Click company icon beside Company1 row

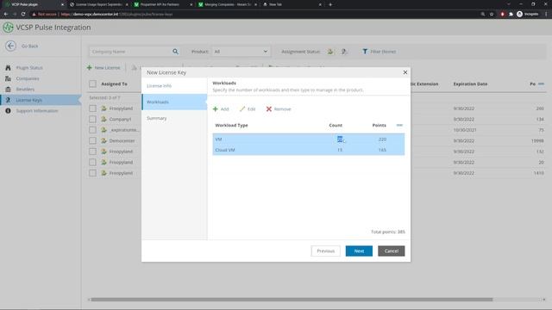click(x=103, y=119)
